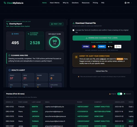The height and width of the screenshot is (127, 137).
Task: Select cell ORD-01013
Action: [x=10, y=116]
